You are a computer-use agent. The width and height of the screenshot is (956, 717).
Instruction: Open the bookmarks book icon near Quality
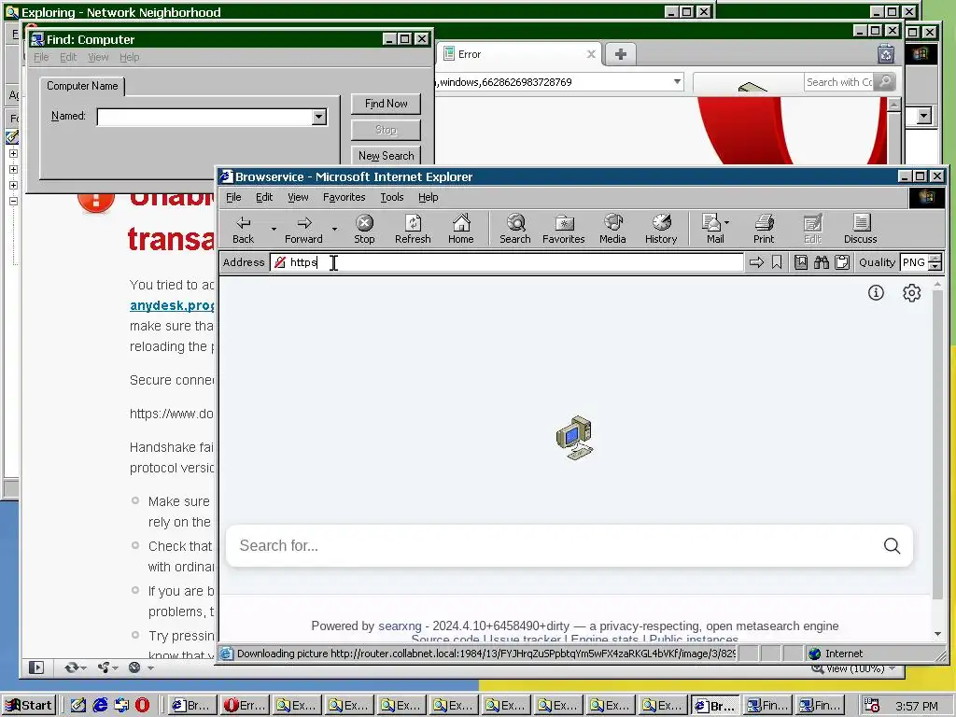point(800,262)
